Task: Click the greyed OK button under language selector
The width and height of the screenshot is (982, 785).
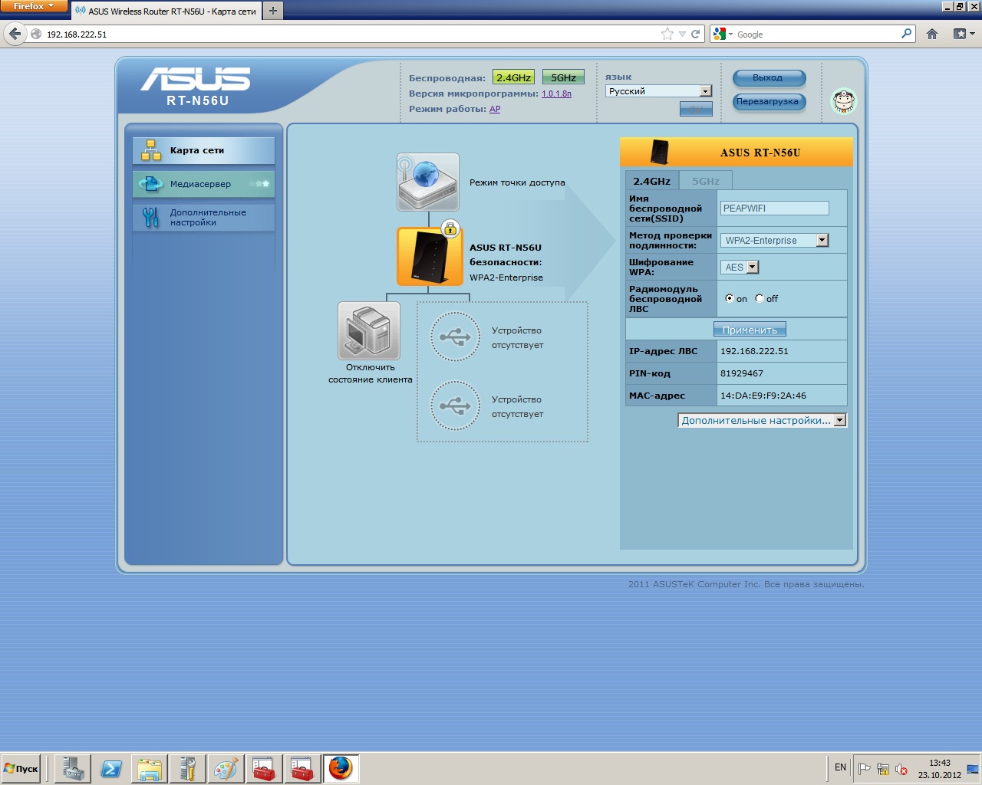Action: [x=696, y=110]
